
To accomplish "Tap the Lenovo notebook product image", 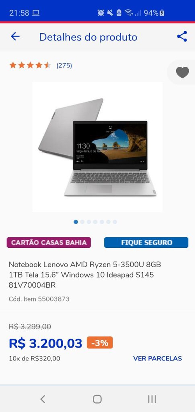I will point(97,147).
